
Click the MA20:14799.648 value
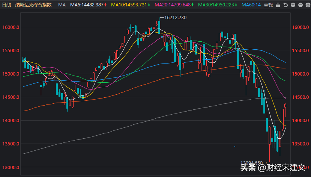coord(173,5)
